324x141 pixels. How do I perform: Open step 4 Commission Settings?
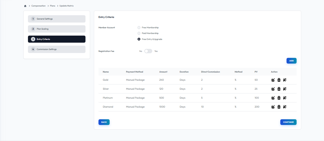pyautogui.click(x=57, y=49)
